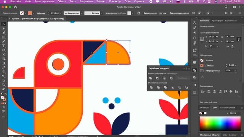Click the Merge pathfinder icon

[165, 88]
